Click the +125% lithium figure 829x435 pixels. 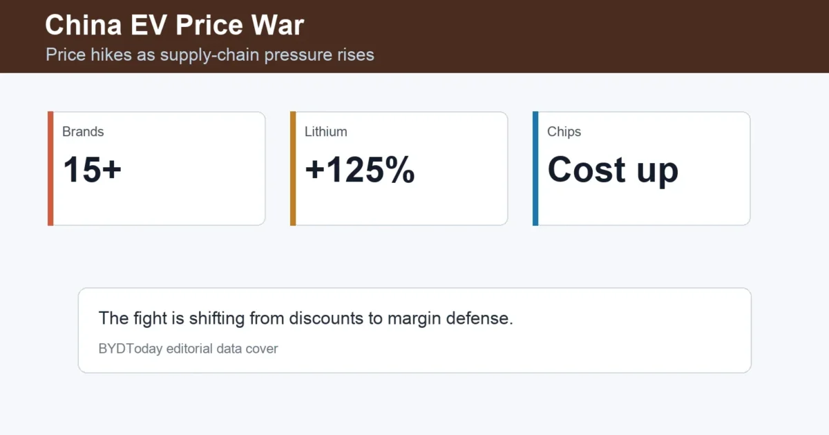click(x=360, y=170)
